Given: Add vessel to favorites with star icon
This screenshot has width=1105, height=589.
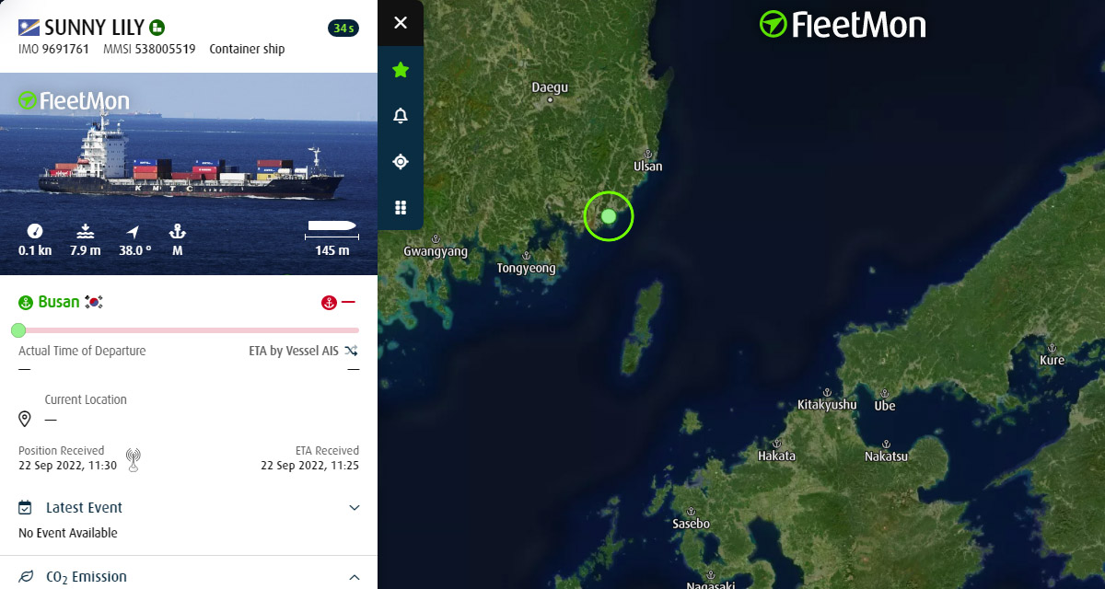Looking at the screenshot, I should click(x=401, y=69).
